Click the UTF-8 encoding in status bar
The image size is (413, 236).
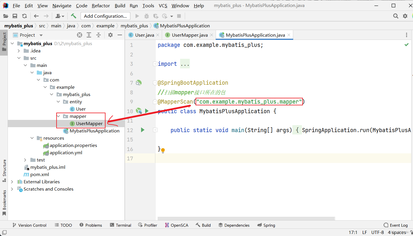pyautogui.click(x=377, y=232)
